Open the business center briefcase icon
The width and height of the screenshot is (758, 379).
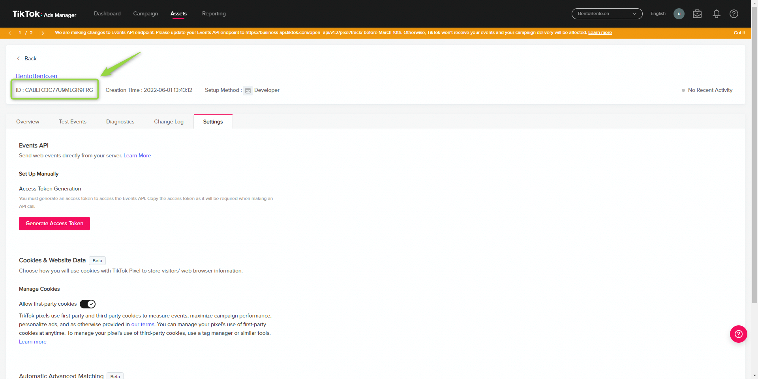click(697, 14)
